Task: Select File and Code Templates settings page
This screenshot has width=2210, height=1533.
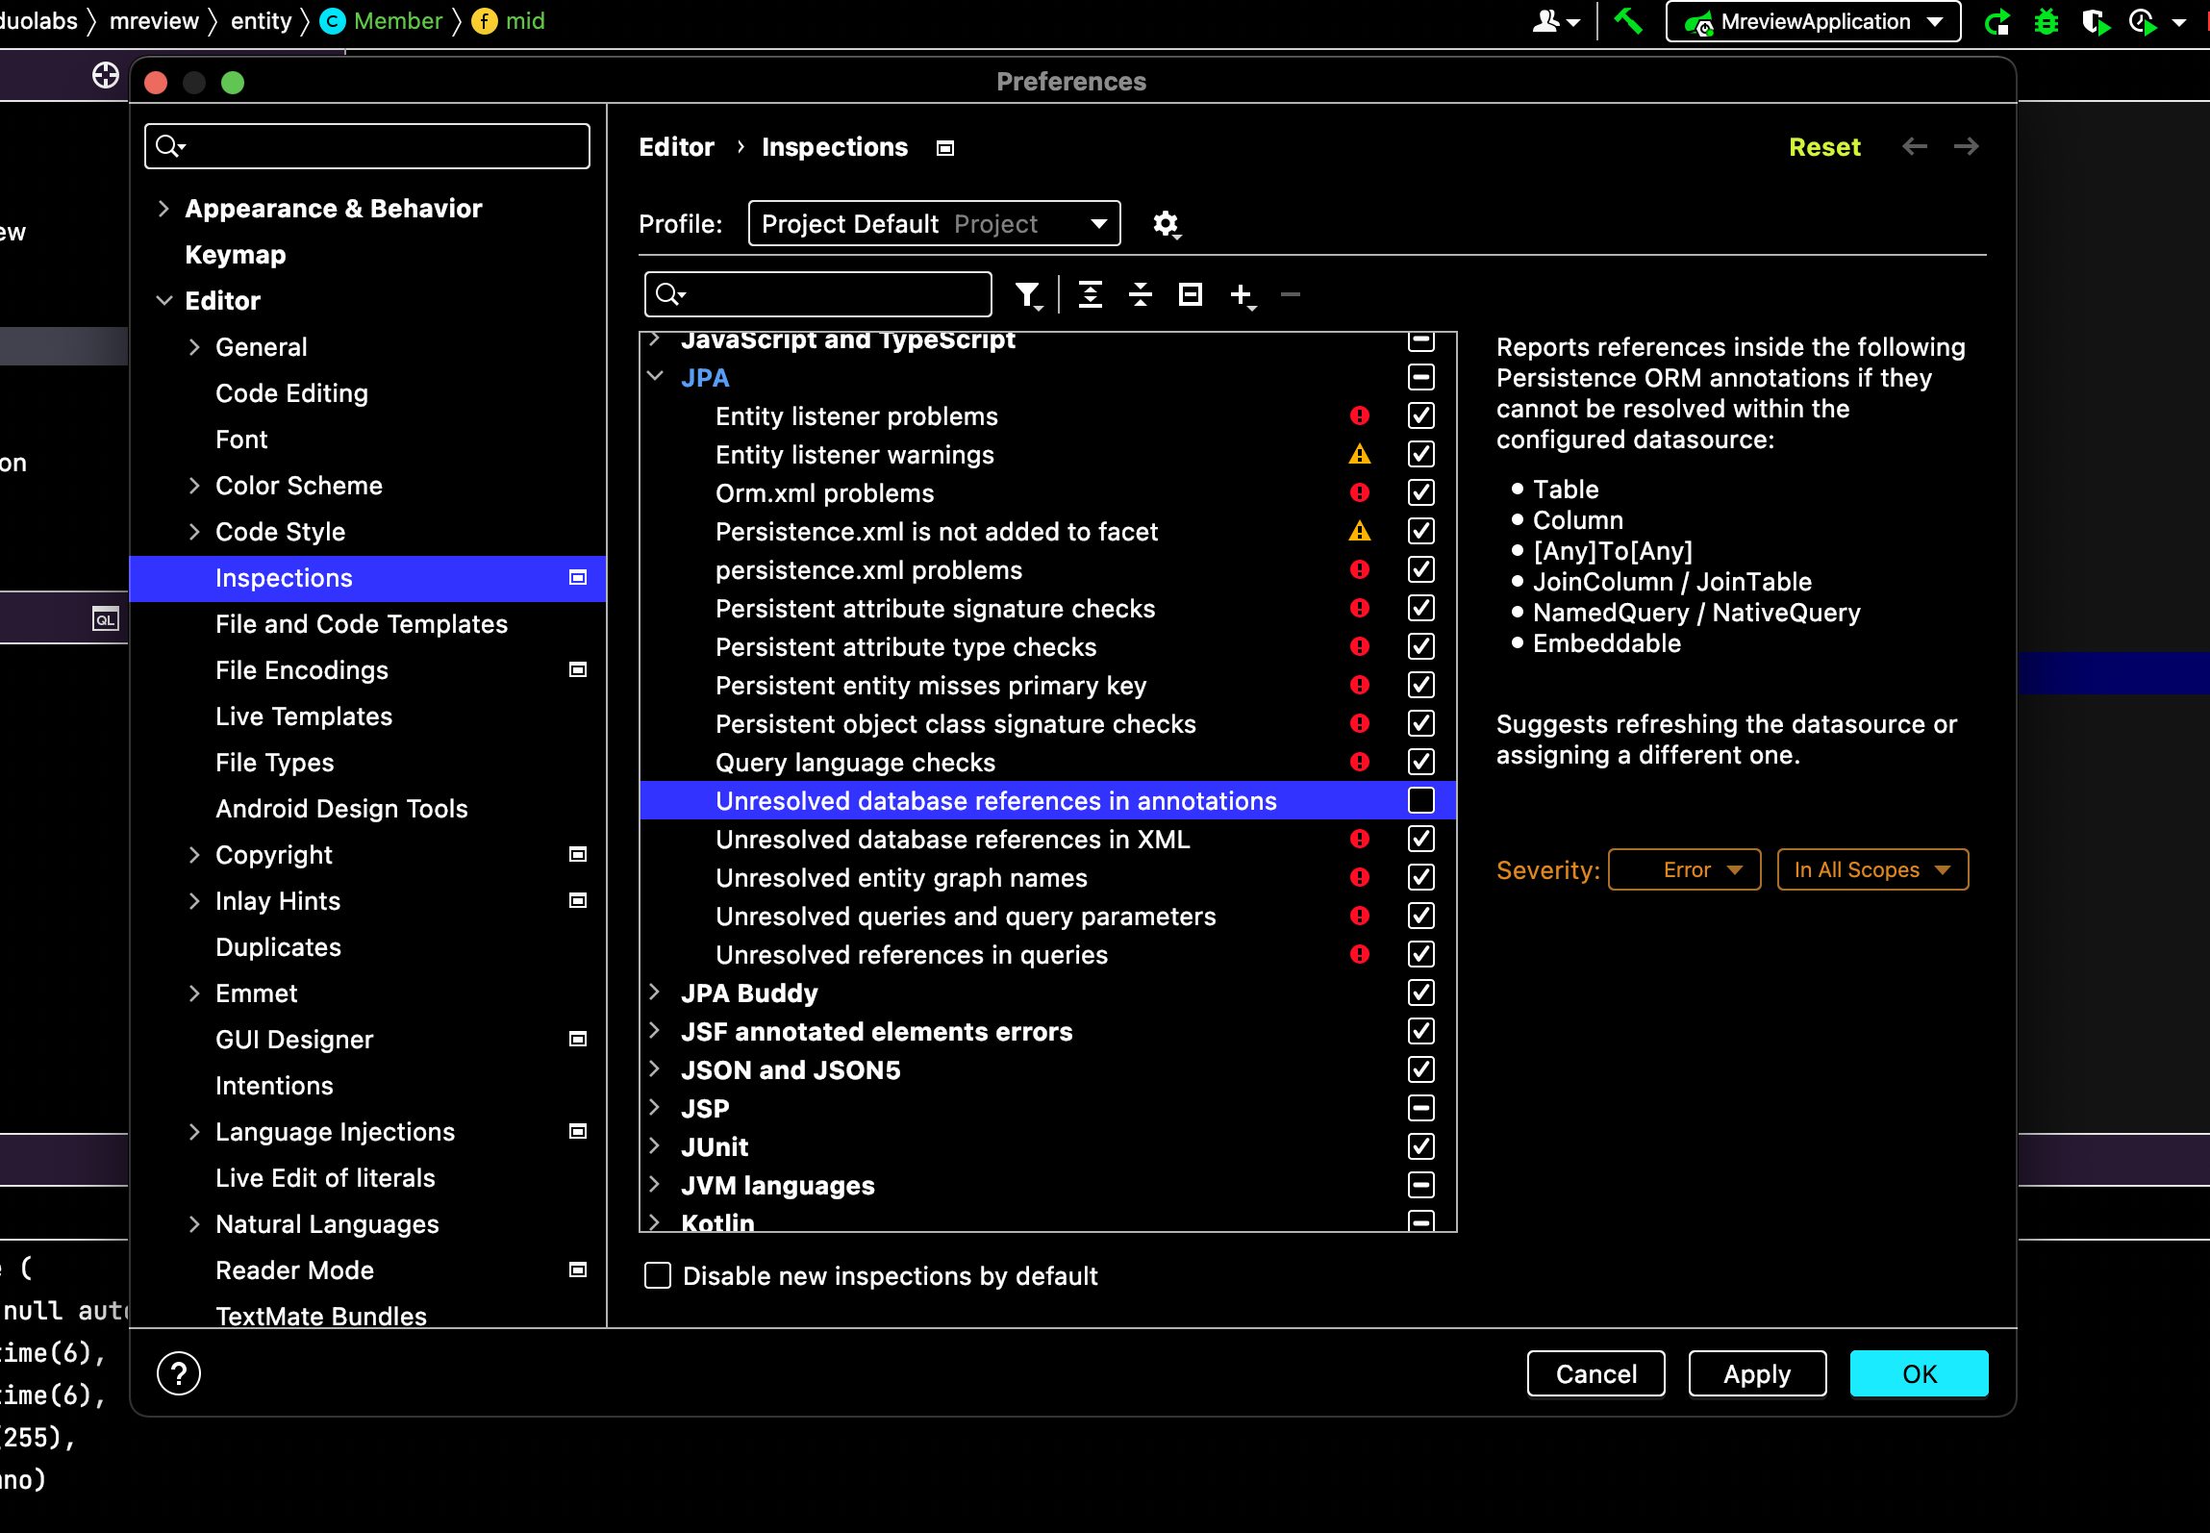Action: [361, 624]
